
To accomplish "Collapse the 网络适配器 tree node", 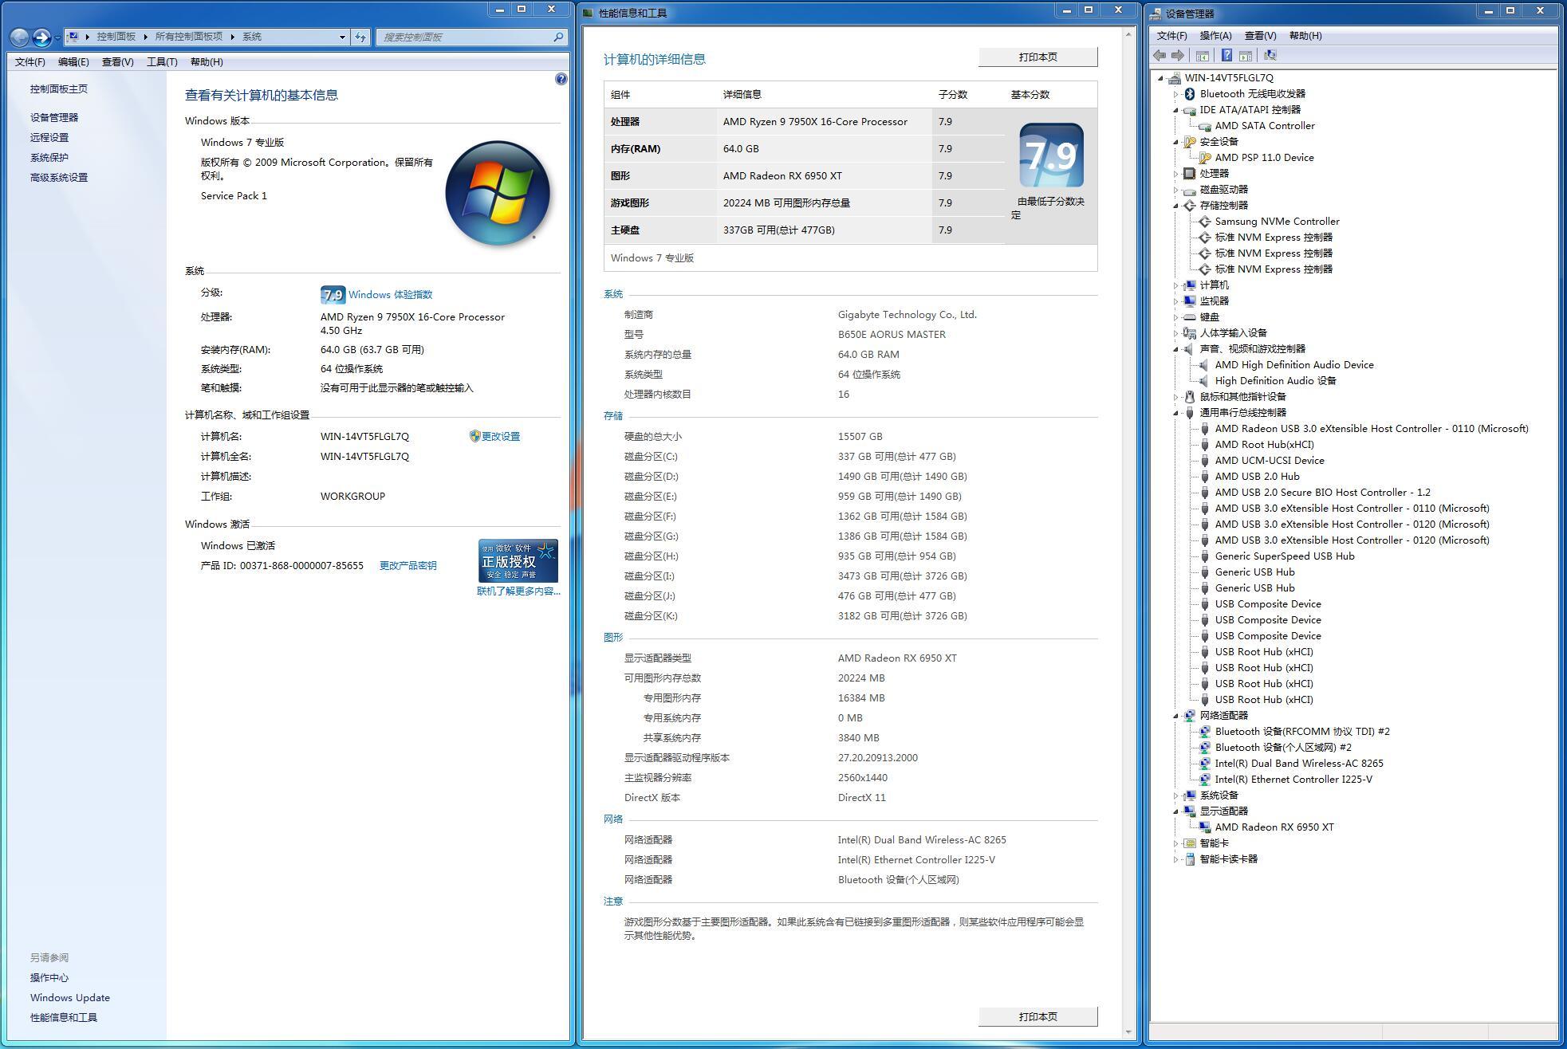I will pyautogui.click(x=1175, y=716).
